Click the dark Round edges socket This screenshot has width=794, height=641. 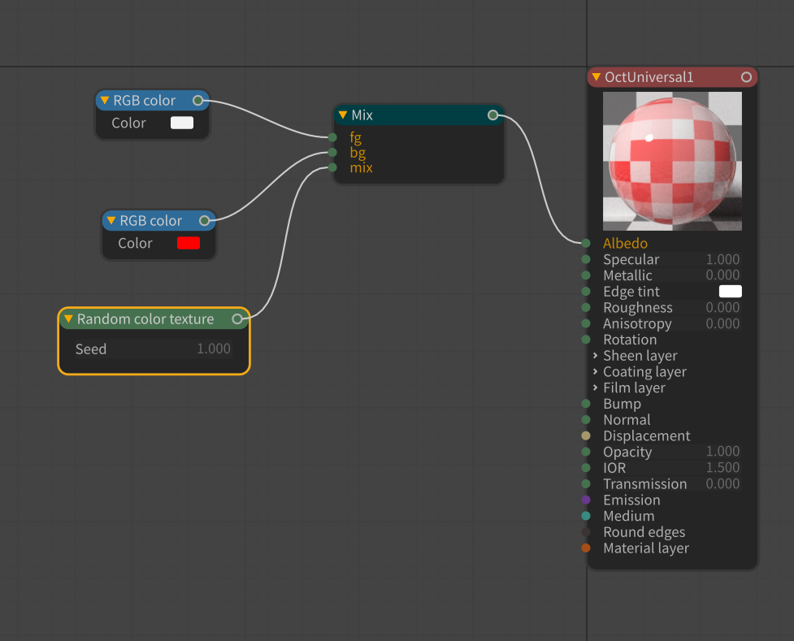tap(586, 531)
